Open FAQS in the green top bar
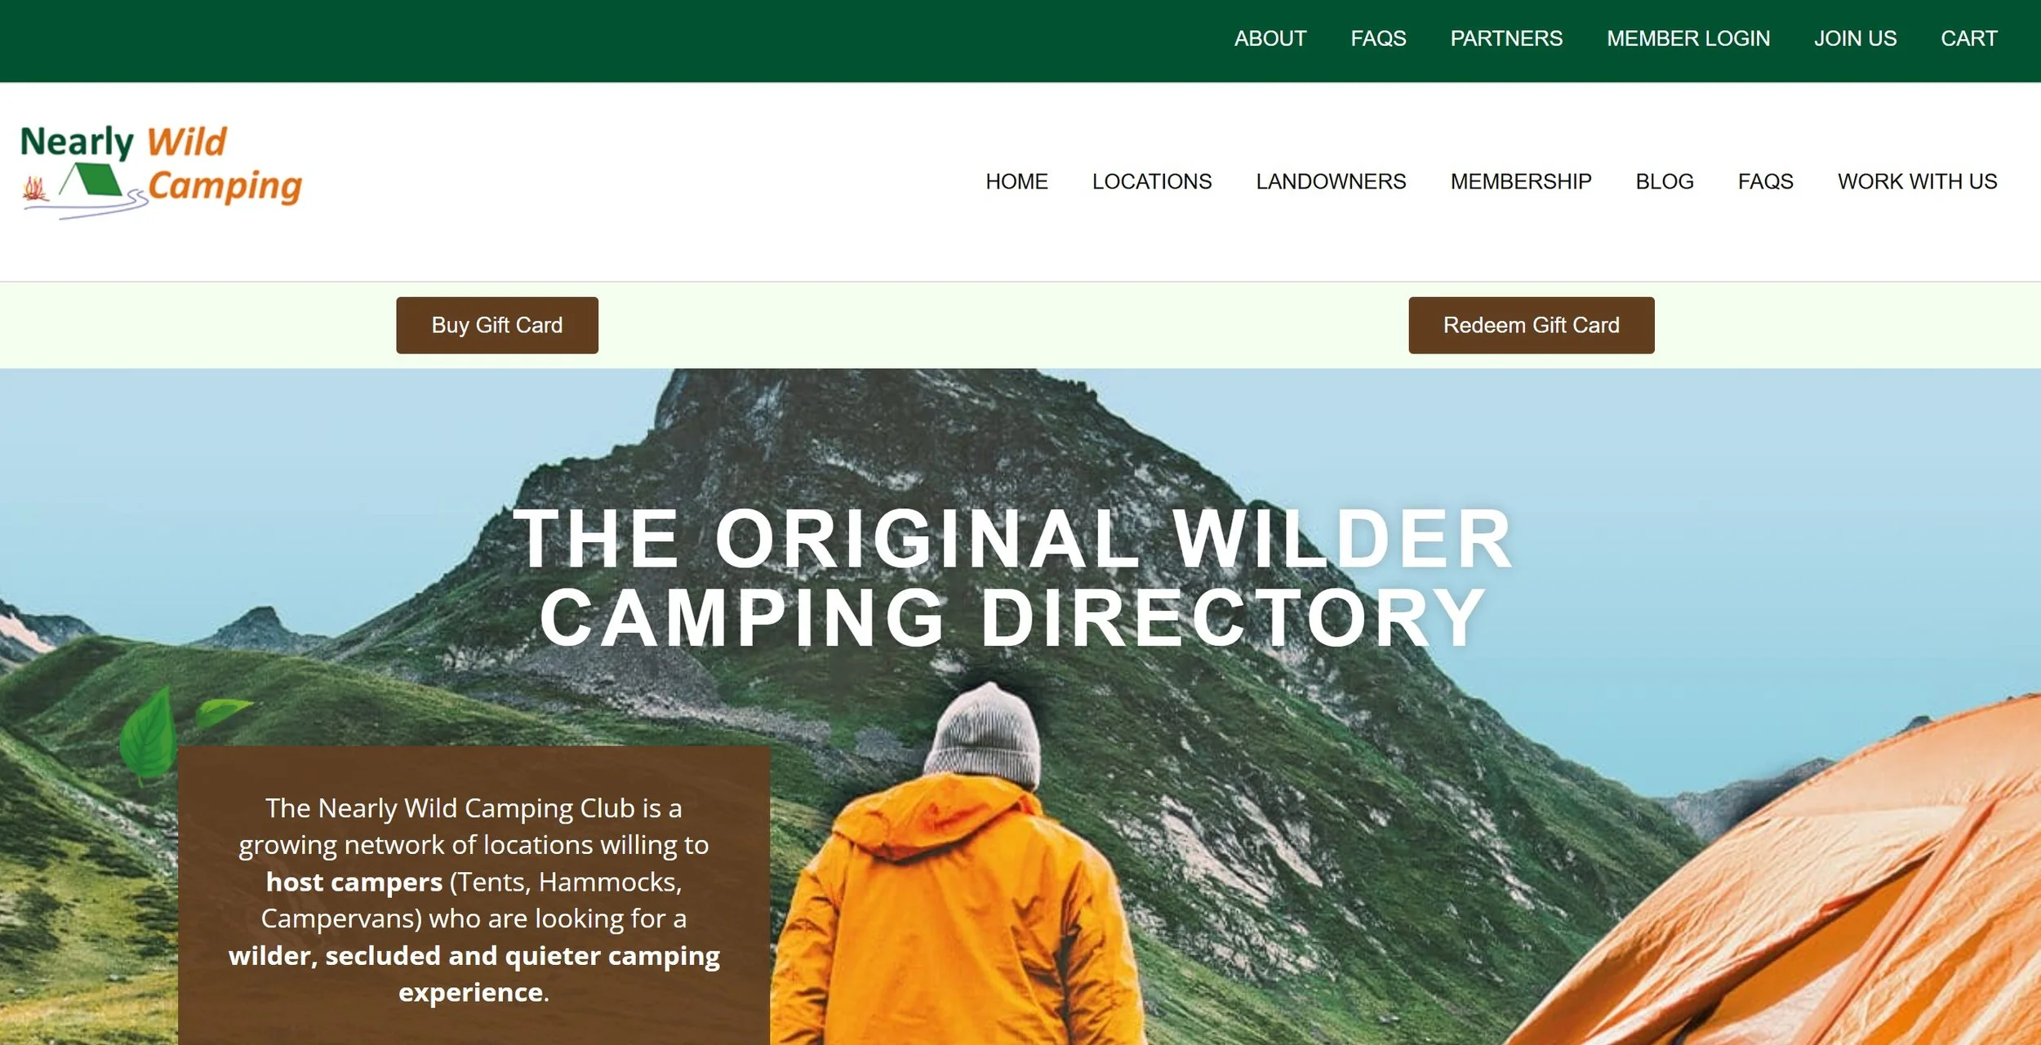This screenshot has width=2041, height=1045. coord(1378,38)
